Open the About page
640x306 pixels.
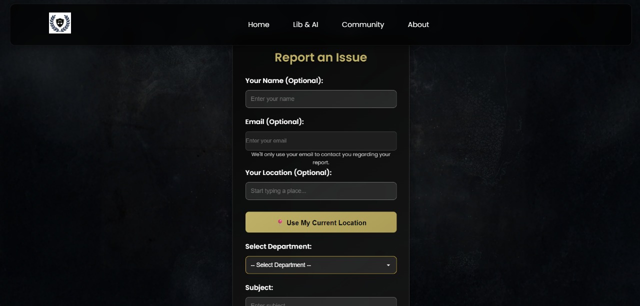(418, 24)
